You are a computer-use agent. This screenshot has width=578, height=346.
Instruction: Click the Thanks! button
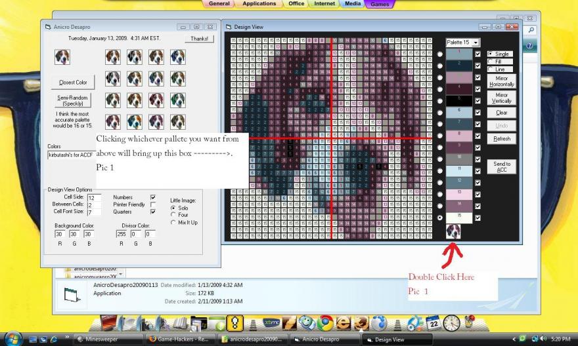coord(200,39)
